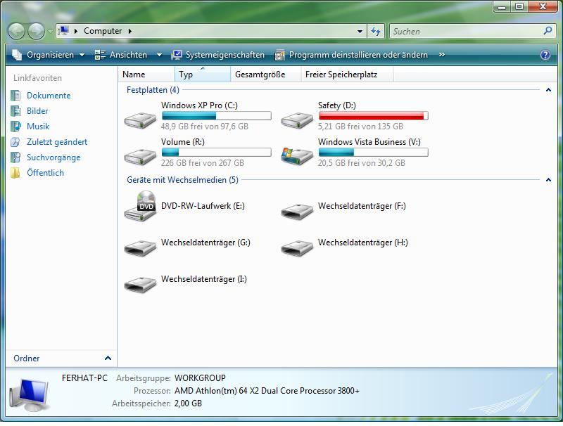Select Wechseldatenträger (H:) icon
The width and height of the screenshot is (563, 426).
[x=297, y=248]
